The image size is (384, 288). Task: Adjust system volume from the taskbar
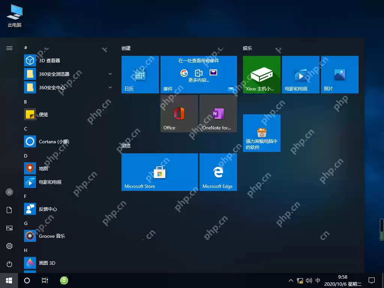point(309,280)
